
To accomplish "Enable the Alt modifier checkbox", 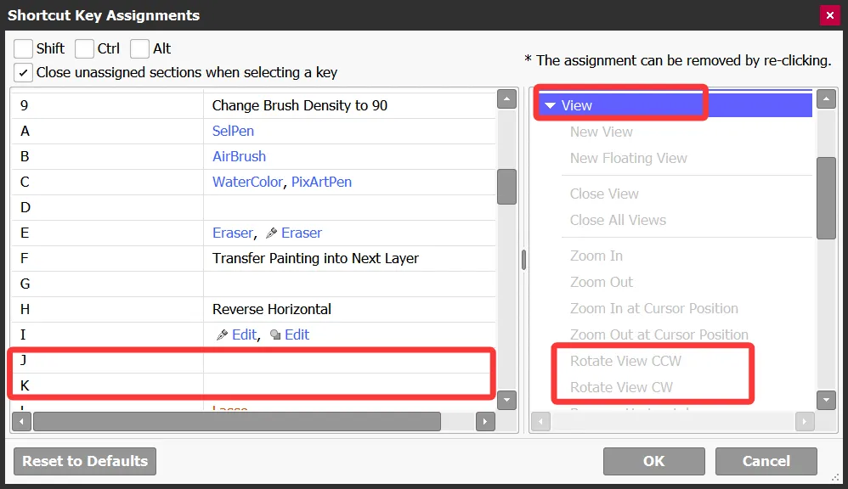I will (139, 48).
